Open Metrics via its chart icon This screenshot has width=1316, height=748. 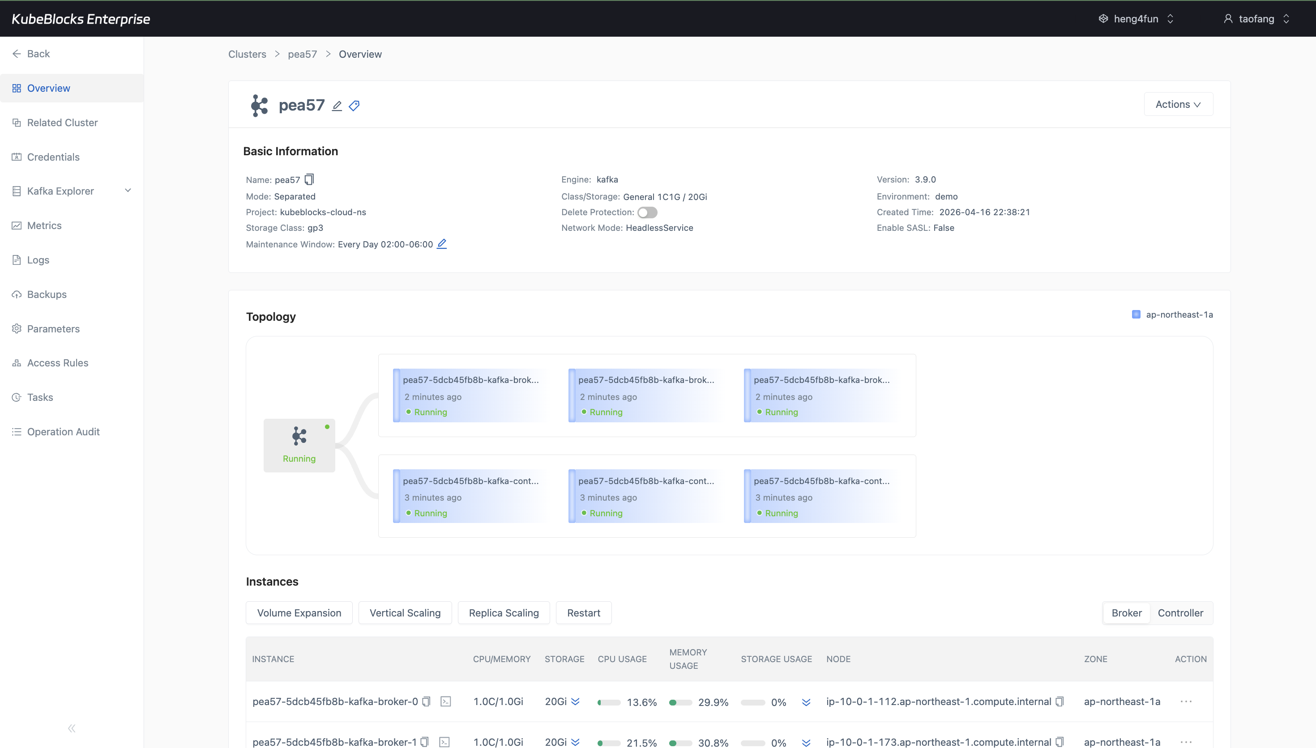pos(17,225)
